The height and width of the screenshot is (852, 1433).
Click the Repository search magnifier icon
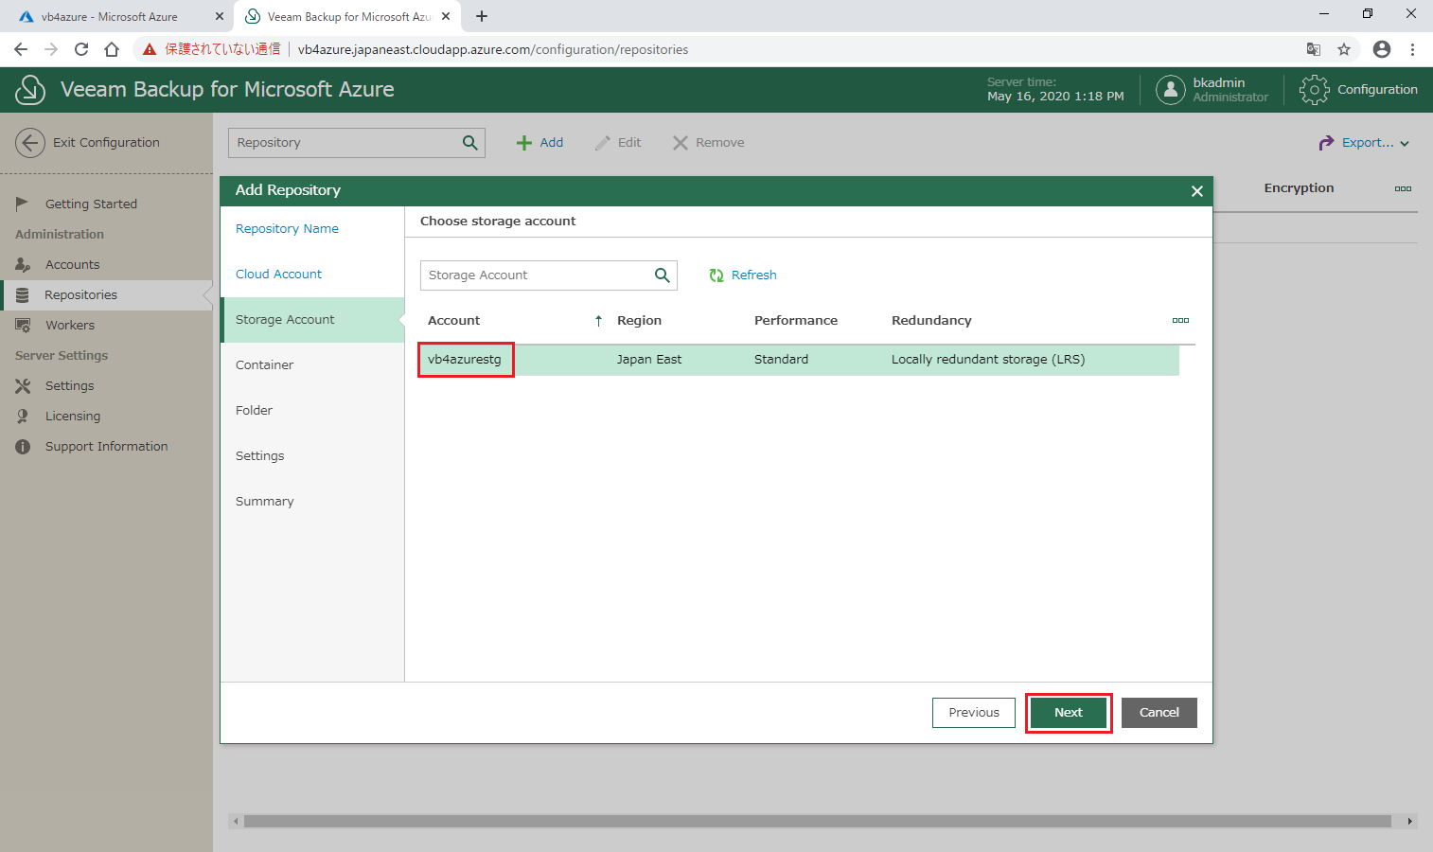(470, 143)
